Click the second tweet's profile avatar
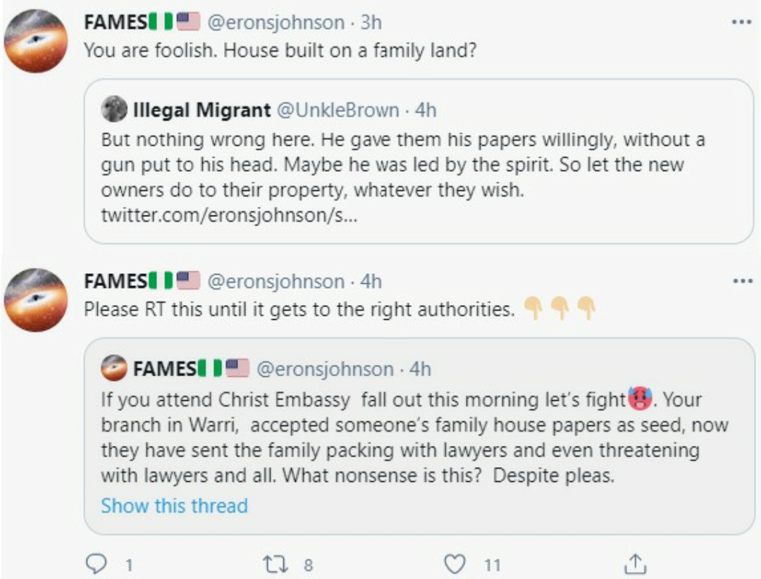761x579 pixels. point(35,300)
